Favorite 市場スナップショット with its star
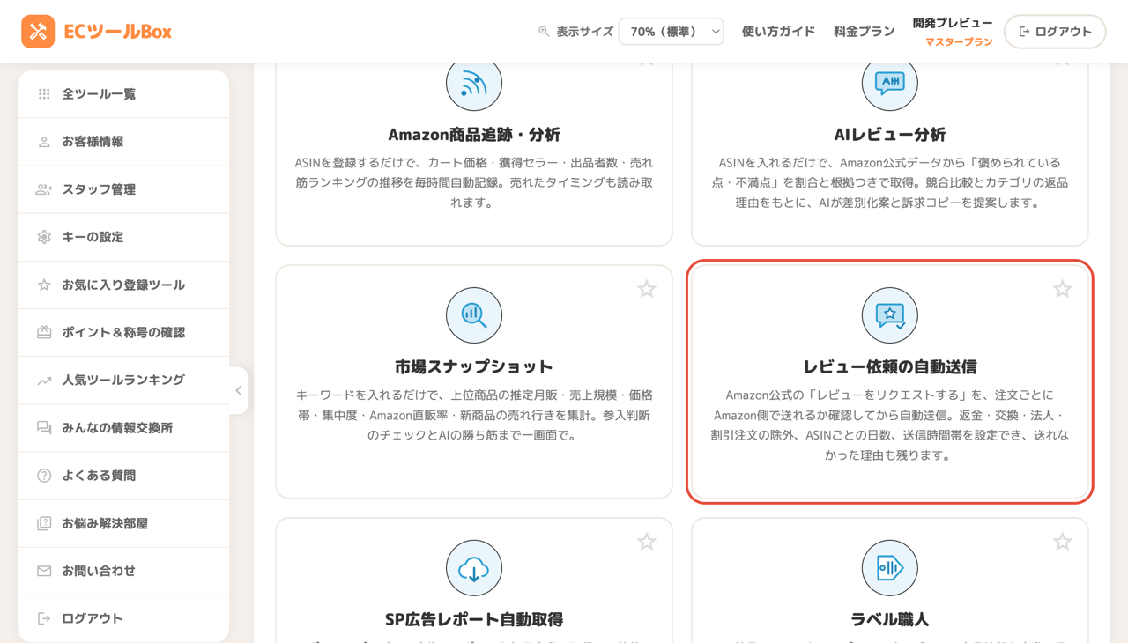The image size is (1128, 643). (647, 289)
